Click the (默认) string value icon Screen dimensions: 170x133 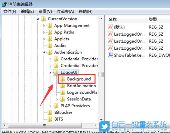tap(111, 27)
